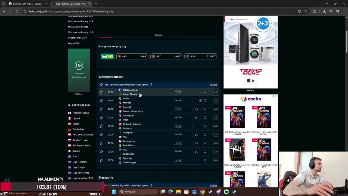Open Ligue 1 from pinned leagues
The image size is (348, 196).
(76, 118)
